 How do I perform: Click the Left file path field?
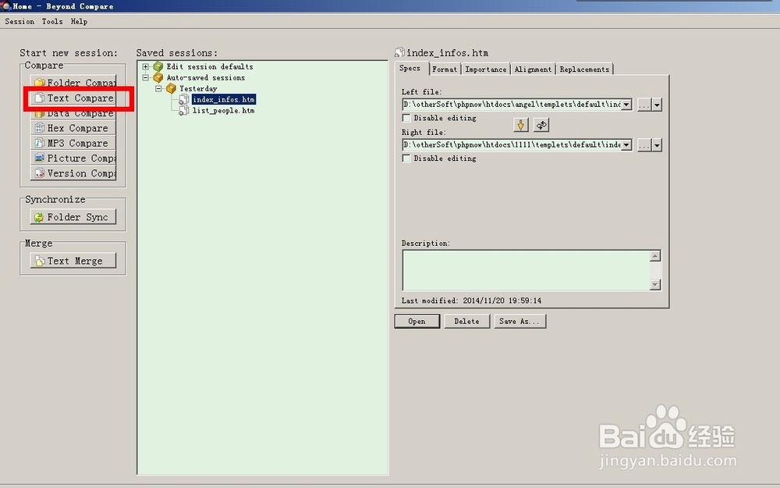[x=512, y=105]
